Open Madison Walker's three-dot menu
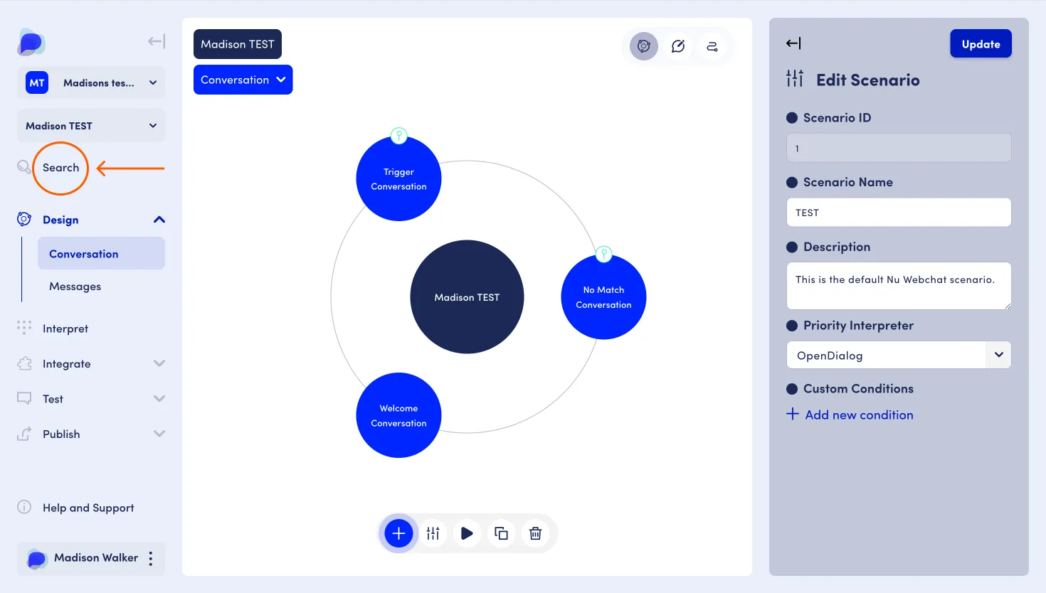This screenshot has height=593, width=1046. coord(151,559)
